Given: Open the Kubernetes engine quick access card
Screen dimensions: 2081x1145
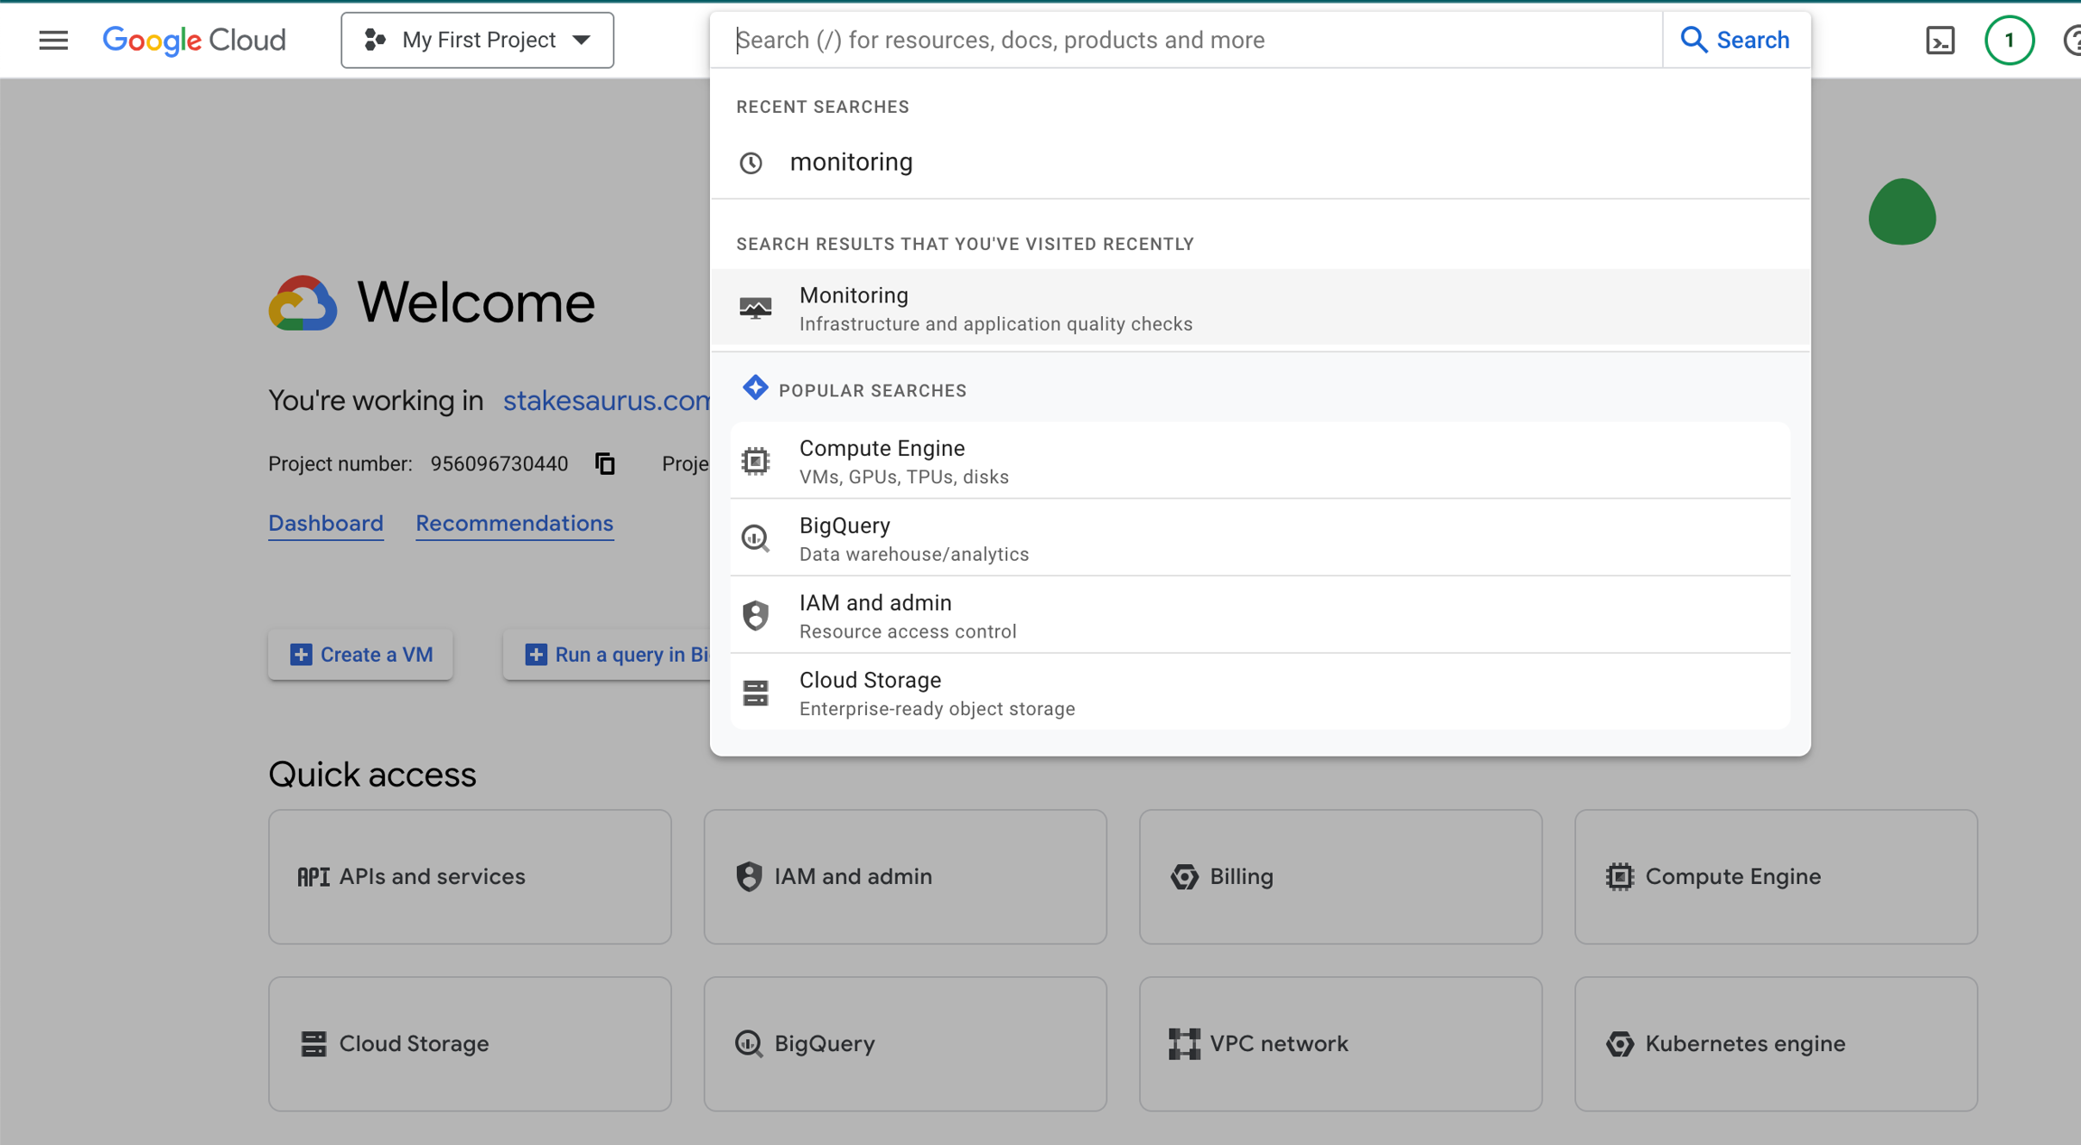Looking at the screenshot, I should point(1775,1044).
